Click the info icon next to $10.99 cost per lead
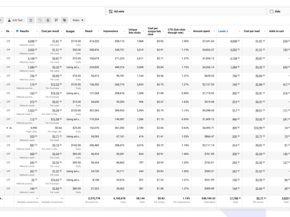 click(264, 128)
